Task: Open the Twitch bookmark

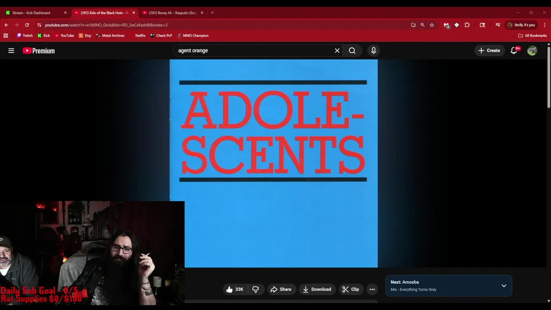Action: (x=25, y=36)
